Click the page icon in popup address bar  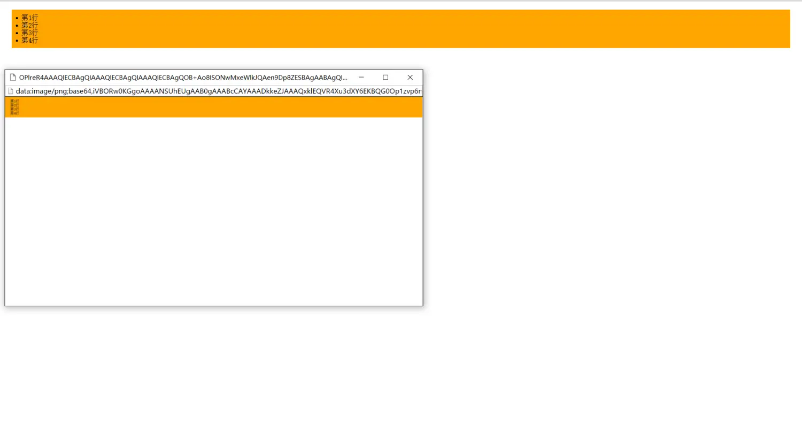click(x=10, y=91)
